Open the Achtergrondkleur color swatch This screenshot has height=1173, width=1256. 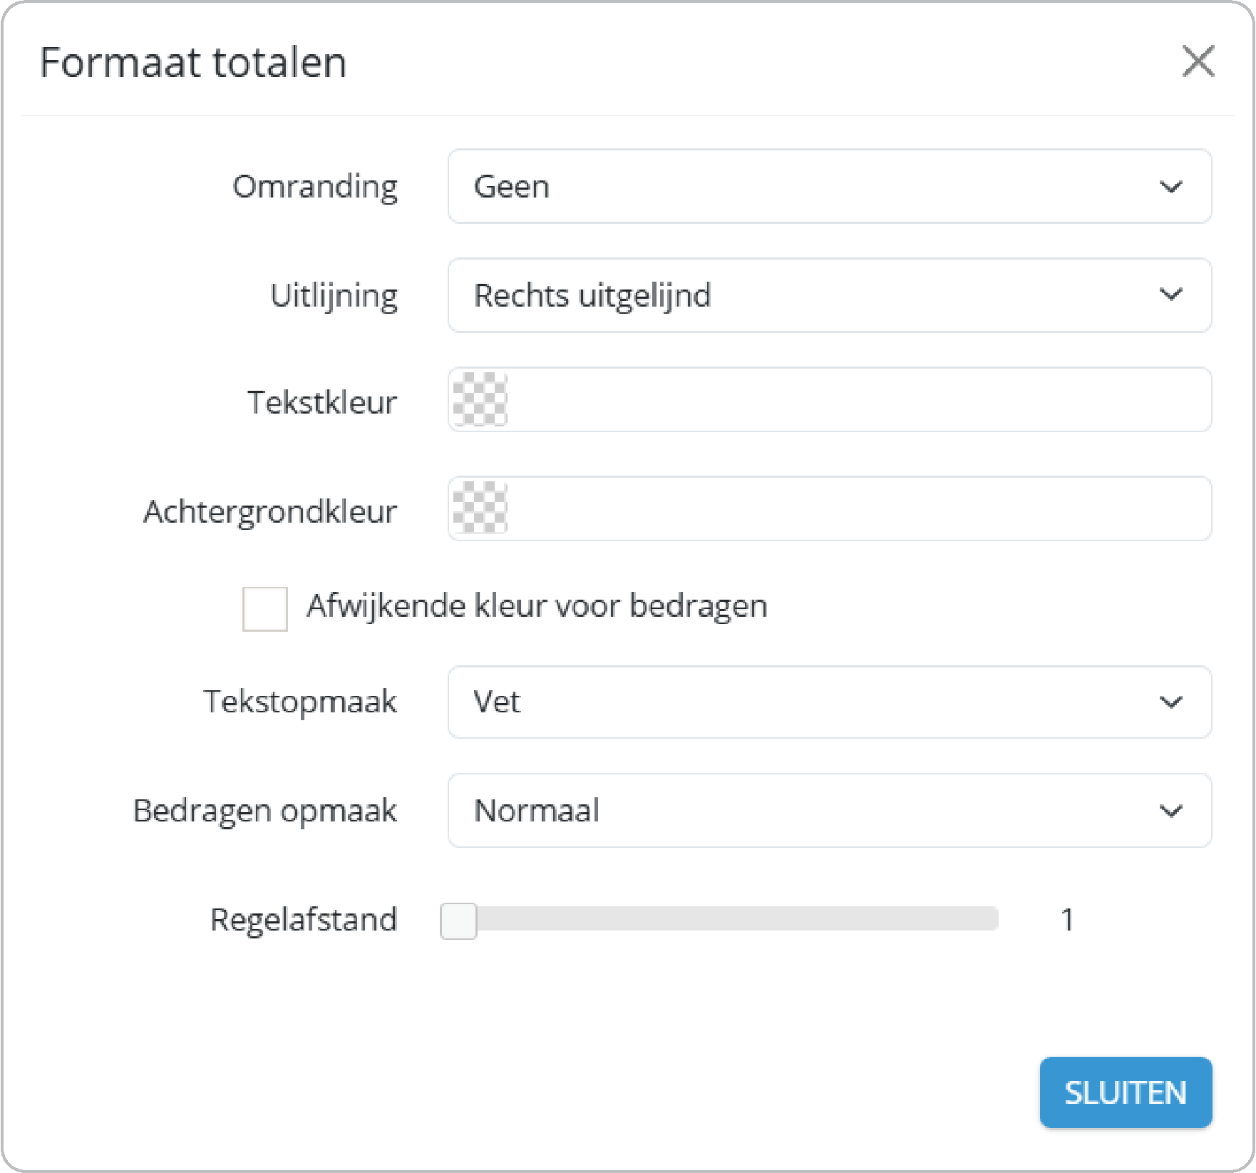tap(480, 508)
